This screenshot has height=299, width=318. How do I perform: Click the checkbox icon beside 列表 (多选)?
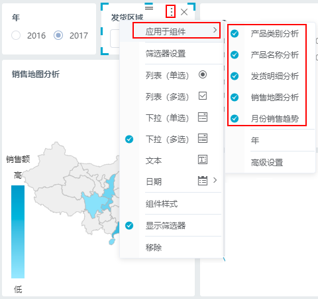pos(203,96)
